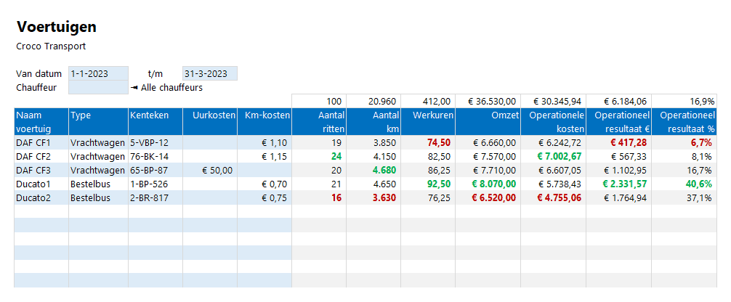Select the Operationele kosten column header
Image resolution: width=731 pixels, height=302 pixels.
[x=553, y=121]
